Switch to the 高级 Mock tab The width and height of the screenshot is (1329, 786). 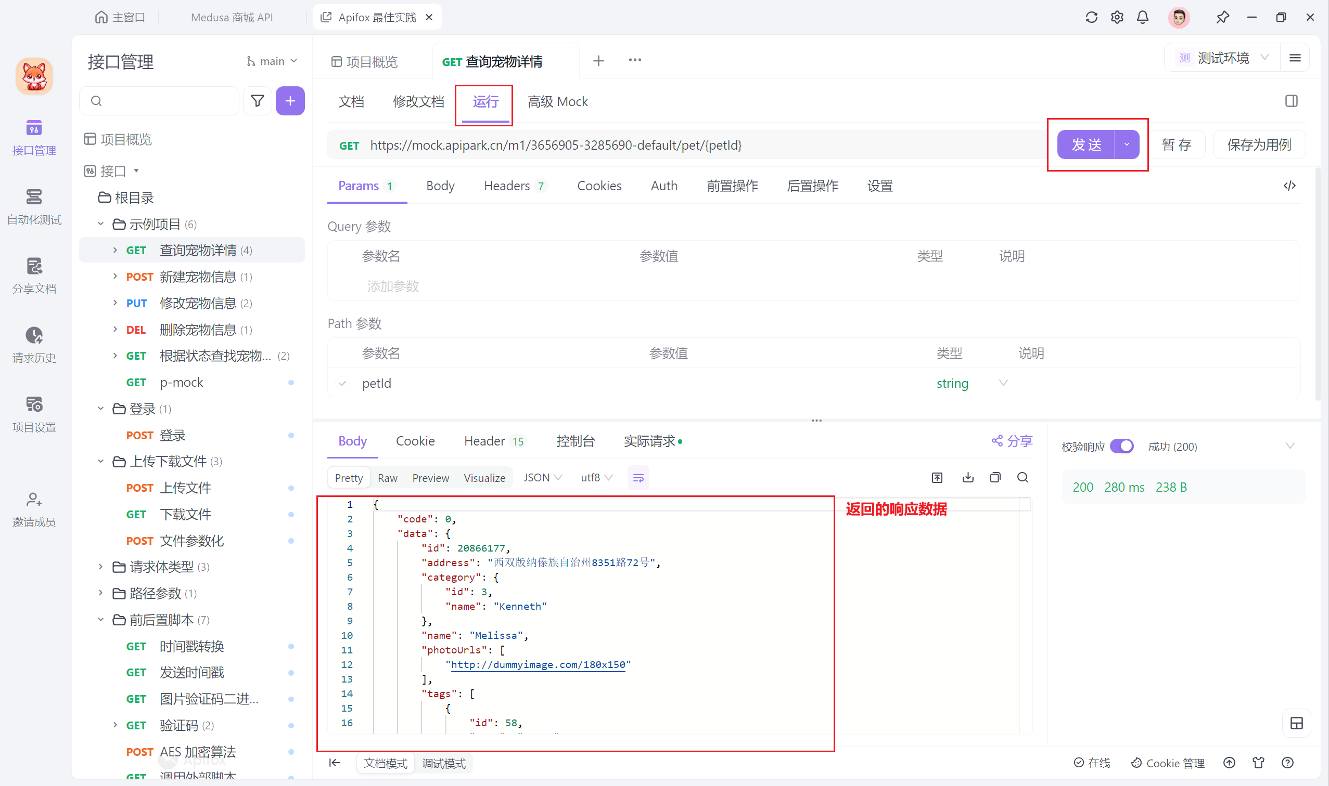click(x=557, y=101)
